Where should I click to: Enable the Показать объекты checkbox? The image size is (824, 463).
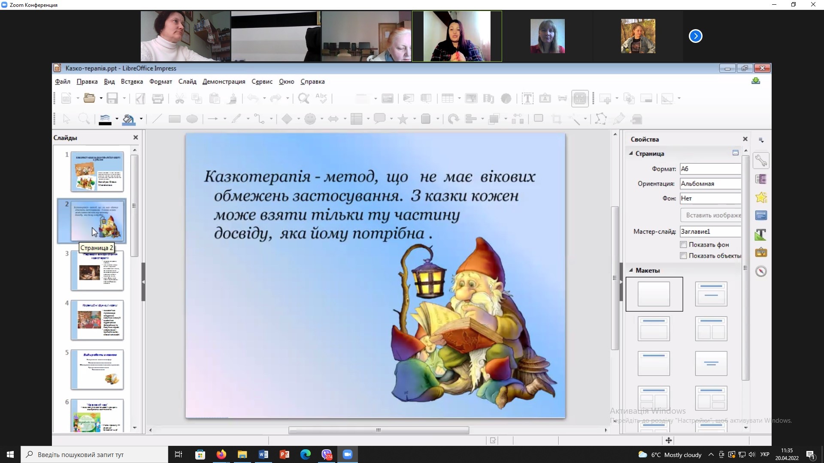683,256
